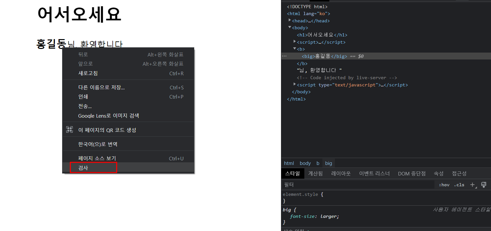Open the computed styles sidebar paintbrush icon
Screen dimensions: 491x231
click(484, 185)
